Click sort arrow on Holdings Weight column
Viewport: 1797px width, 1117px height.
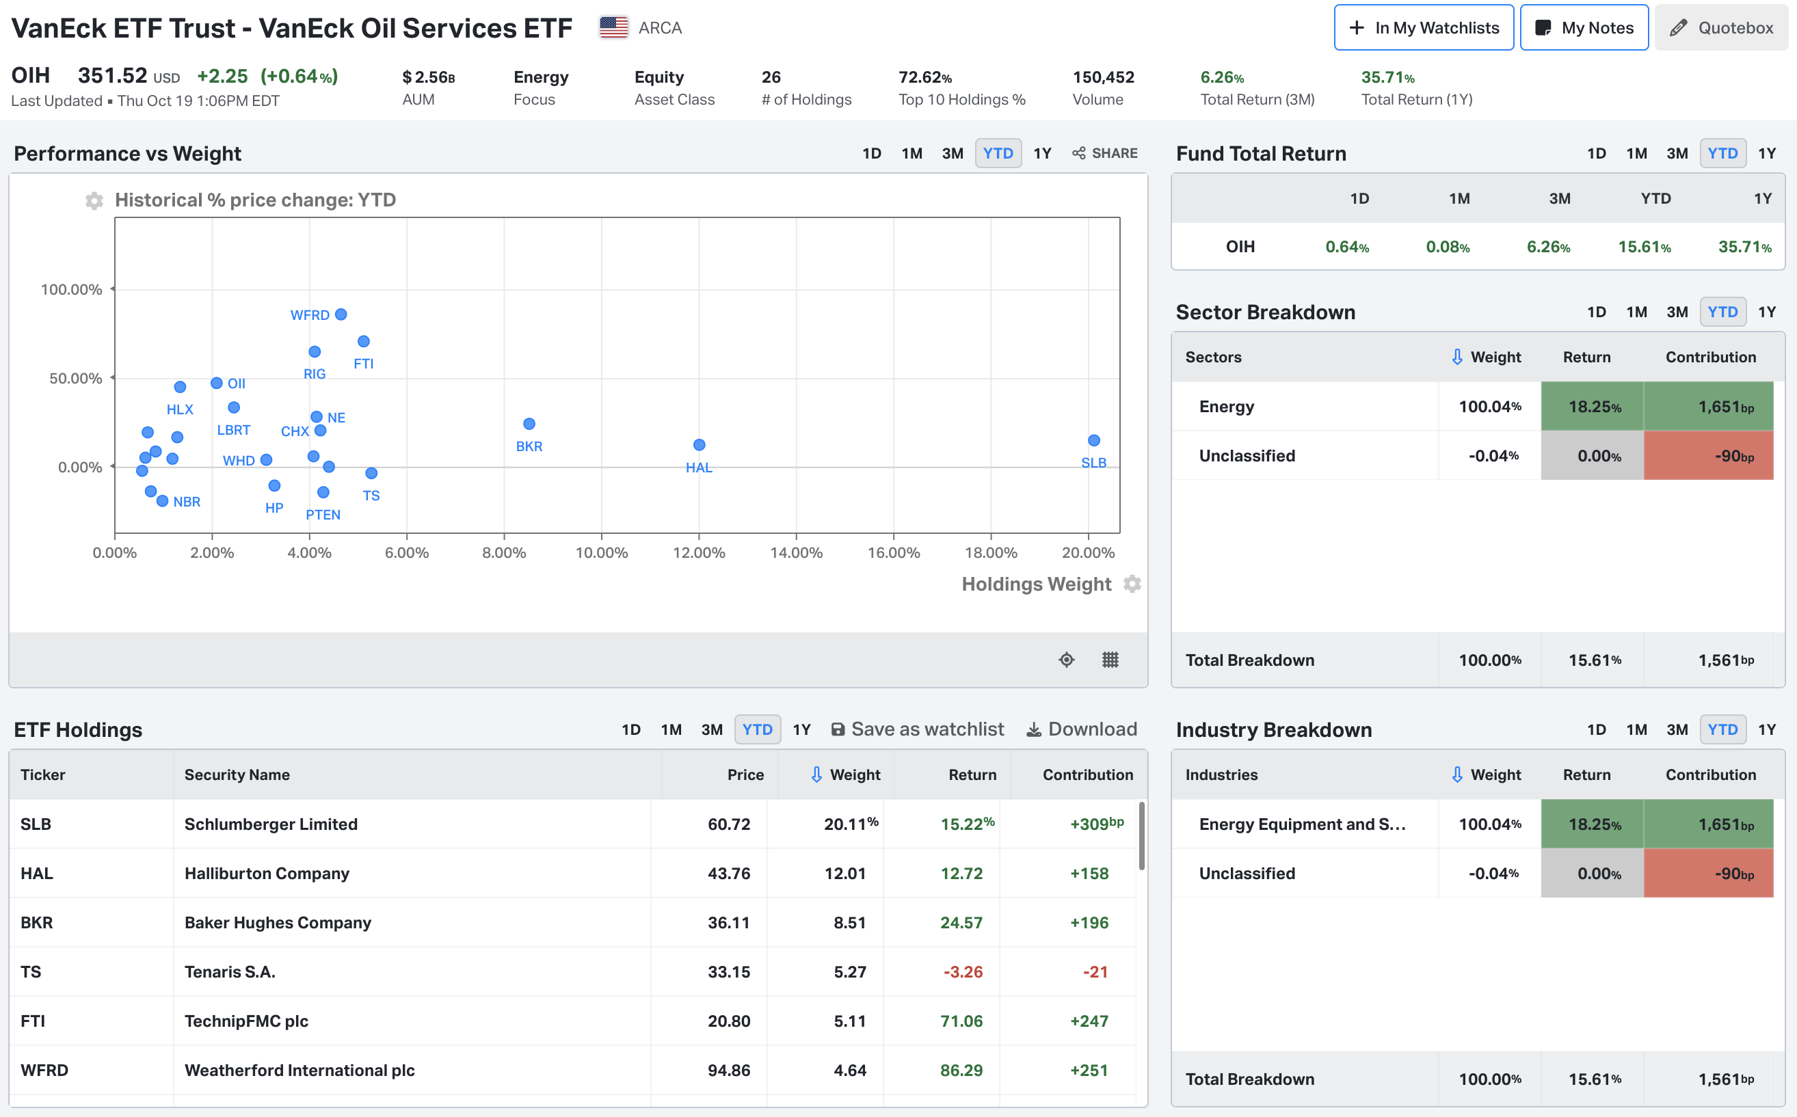pyautogui.click(x=816, y=775)
